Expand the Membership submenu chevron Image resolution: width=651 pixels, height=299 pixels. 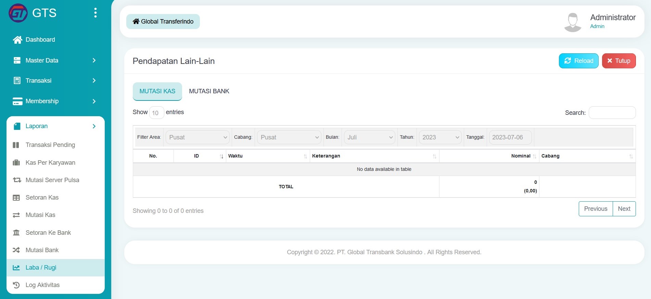(94, 101)
